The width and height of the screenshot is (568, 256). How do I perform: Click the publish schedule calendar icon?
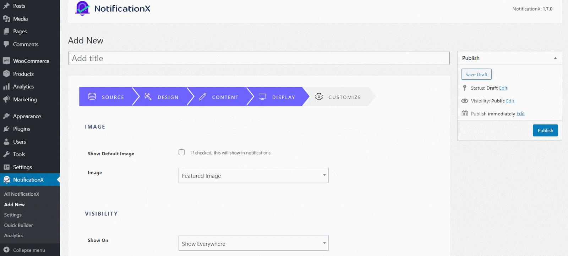point(465,113)
